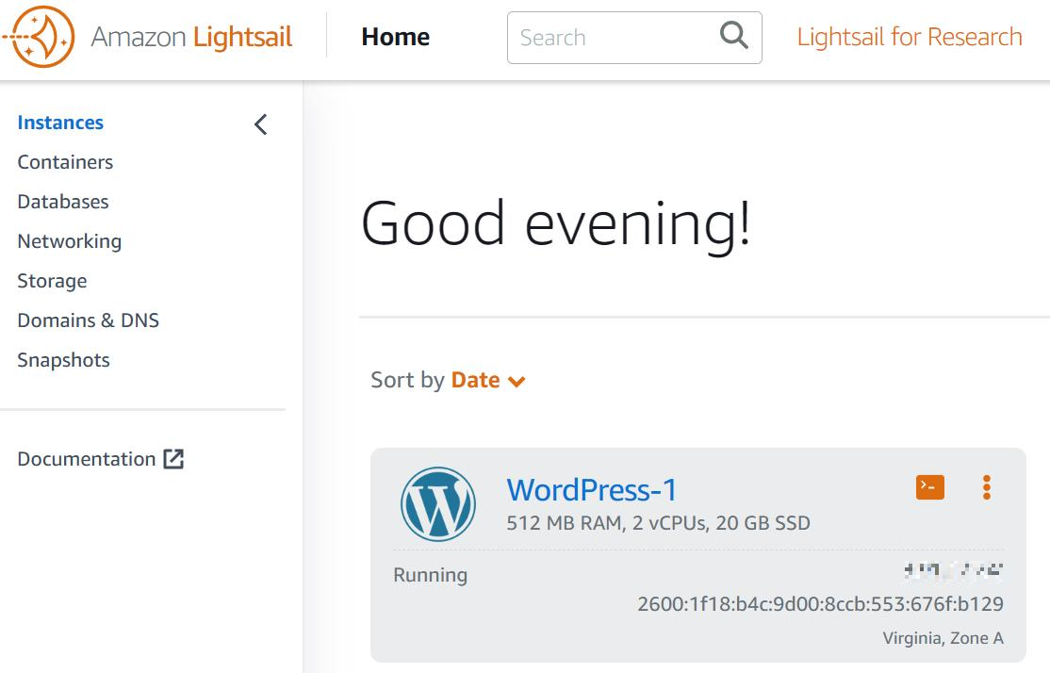1050x673 pixels.
Task: Click the Virginia, Zone A text
Action: (943, 637)
